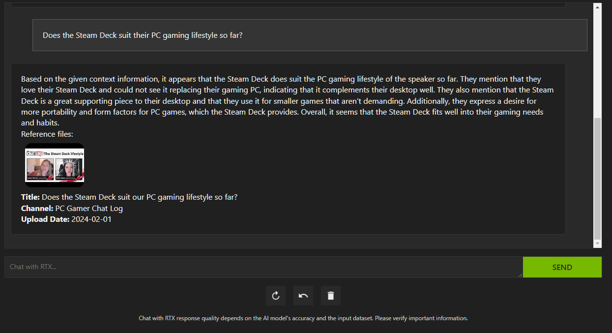Image resolution: width=612 pixels, height=333 pixels.
Task: Click the chat scrollbar thumb
Action: coord(598,177)
